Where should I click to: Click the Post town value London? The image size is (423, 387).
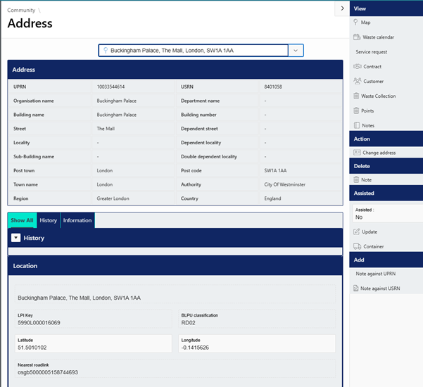point(105,170)
